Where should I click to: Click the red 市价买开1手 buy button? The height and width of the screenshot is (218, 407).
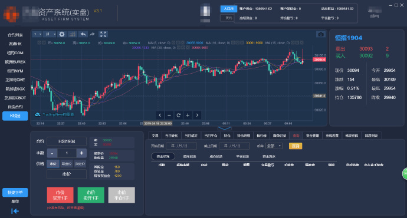tap(60, 195)
